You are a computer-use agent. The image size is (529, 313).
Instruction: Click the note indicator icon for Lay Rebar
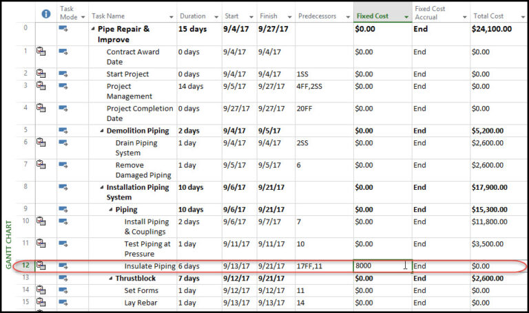pos(41,302)
